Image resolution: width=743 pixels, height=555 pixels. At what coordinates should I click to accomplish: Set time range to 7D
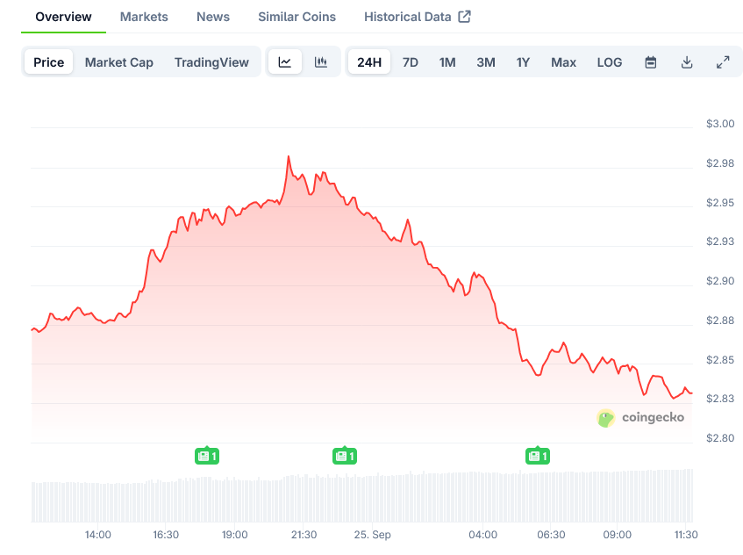pyautogui.click(x=411, y=62)
